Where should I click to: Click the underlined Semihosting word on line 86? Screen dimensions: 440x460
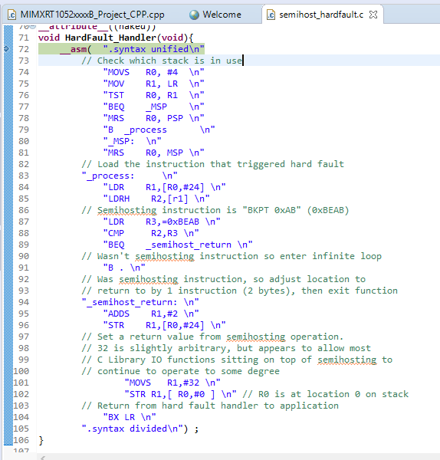pyautogui.click(x=127, y=210)
